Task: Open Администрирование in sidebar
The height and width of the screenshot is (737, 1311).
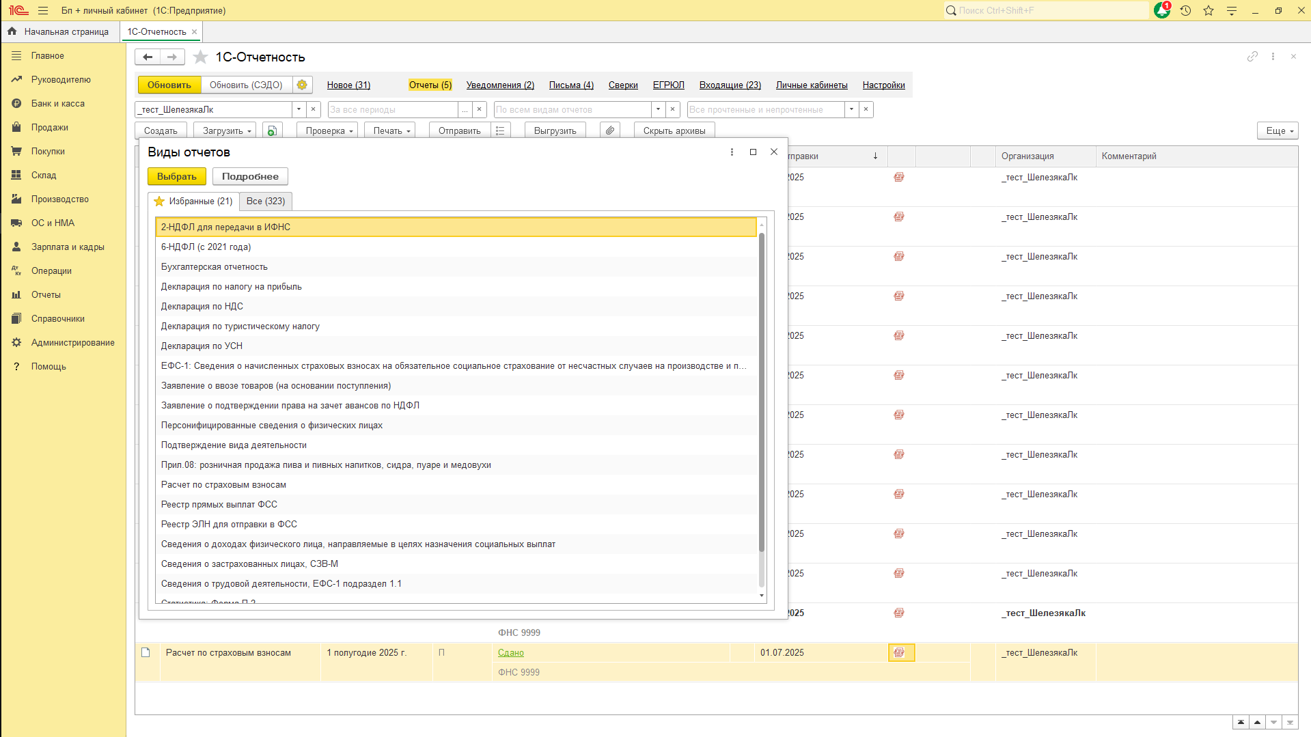Action: pyautogui.click(x=72, y=342)
